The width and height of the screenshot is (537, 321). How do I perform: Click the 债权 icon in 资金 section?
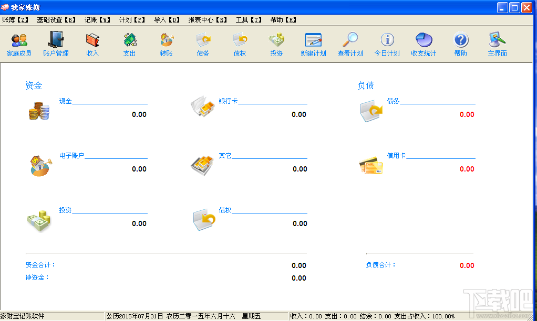(x=204, y=219)
